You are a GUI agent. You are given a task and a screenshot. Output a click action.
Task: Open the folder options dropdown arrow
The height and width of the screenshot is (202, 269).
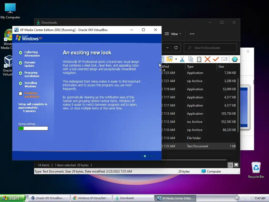pyautogui.click(x=176, y=59)
